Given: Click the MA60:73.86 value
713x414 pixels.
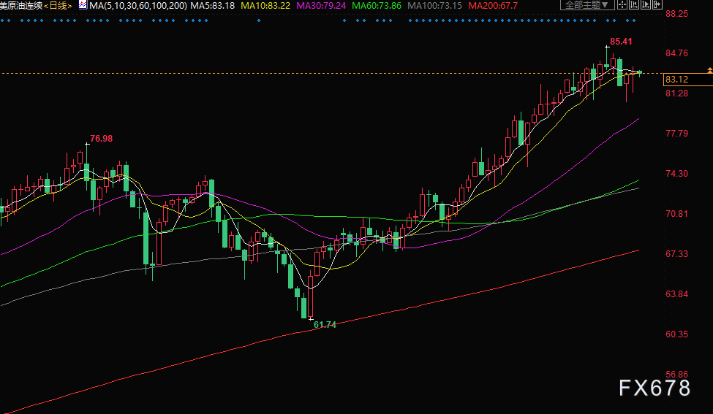Looking at the screenshot, I should click(x=377, y=5).
